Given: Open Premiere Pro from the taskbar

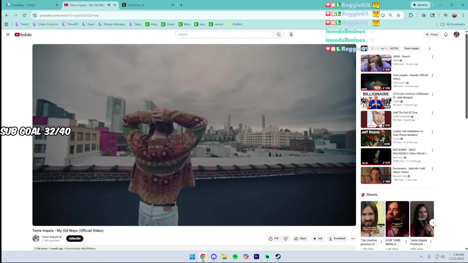Looking at the screenshot, I should (x=257, y=257).
